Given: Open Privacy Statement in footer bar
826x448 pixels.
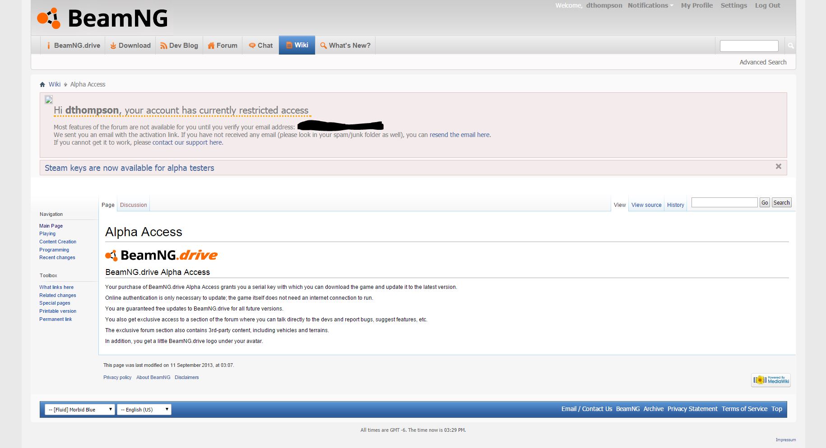Looking at the screenshot, I should tap(692, 409).
